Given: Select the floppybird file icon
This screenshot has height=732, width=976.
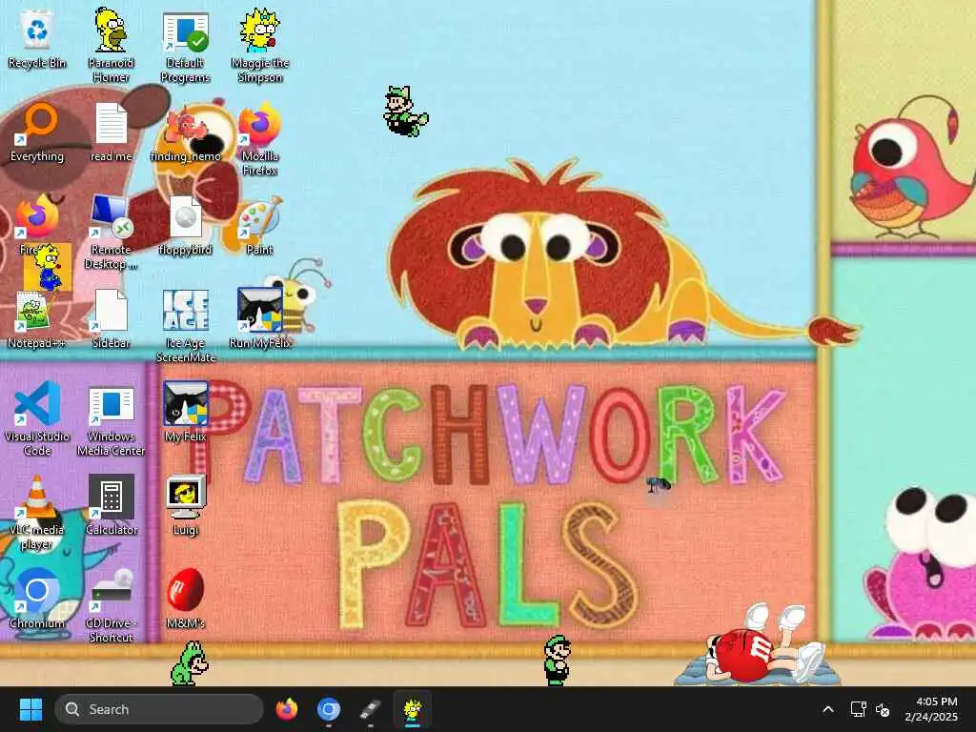Looking at the screenshot, I should click(186, 226).
